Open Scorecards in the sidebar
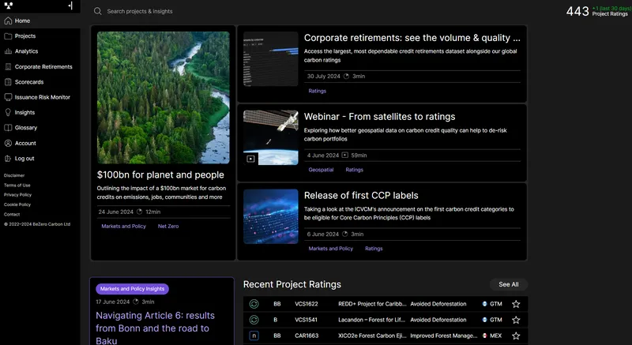632x345 pixels. [x=40, y=82]
